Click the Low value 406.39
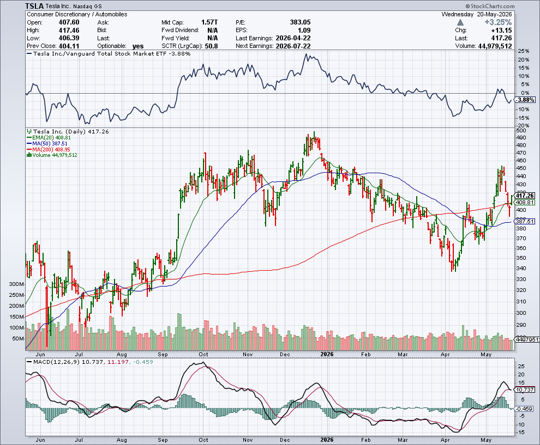This screenshot has width=540, height=445. point(69,38)
